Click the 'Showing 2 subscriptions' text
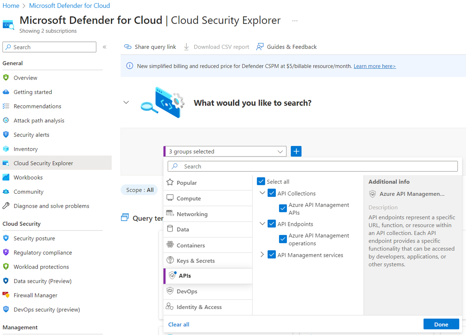 click(x=48, y=31)
